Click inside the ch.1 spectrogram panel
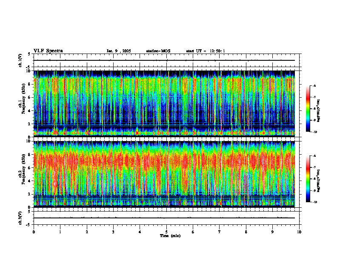This screenshot has width=337, height=260. coord(164,104)
